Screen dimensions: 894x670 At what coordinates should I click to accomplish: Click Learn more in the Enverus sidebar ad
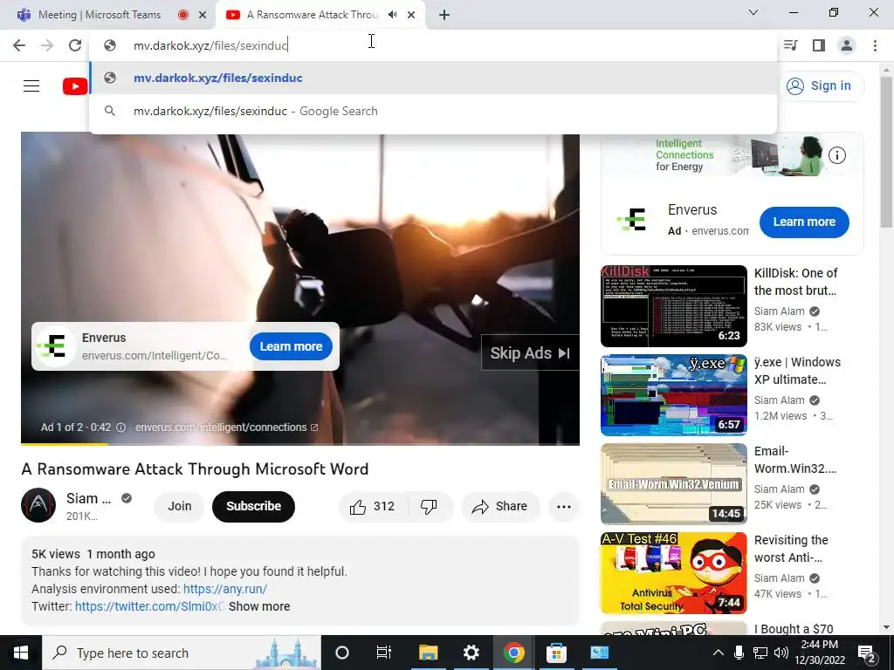[x=804, y=222]
